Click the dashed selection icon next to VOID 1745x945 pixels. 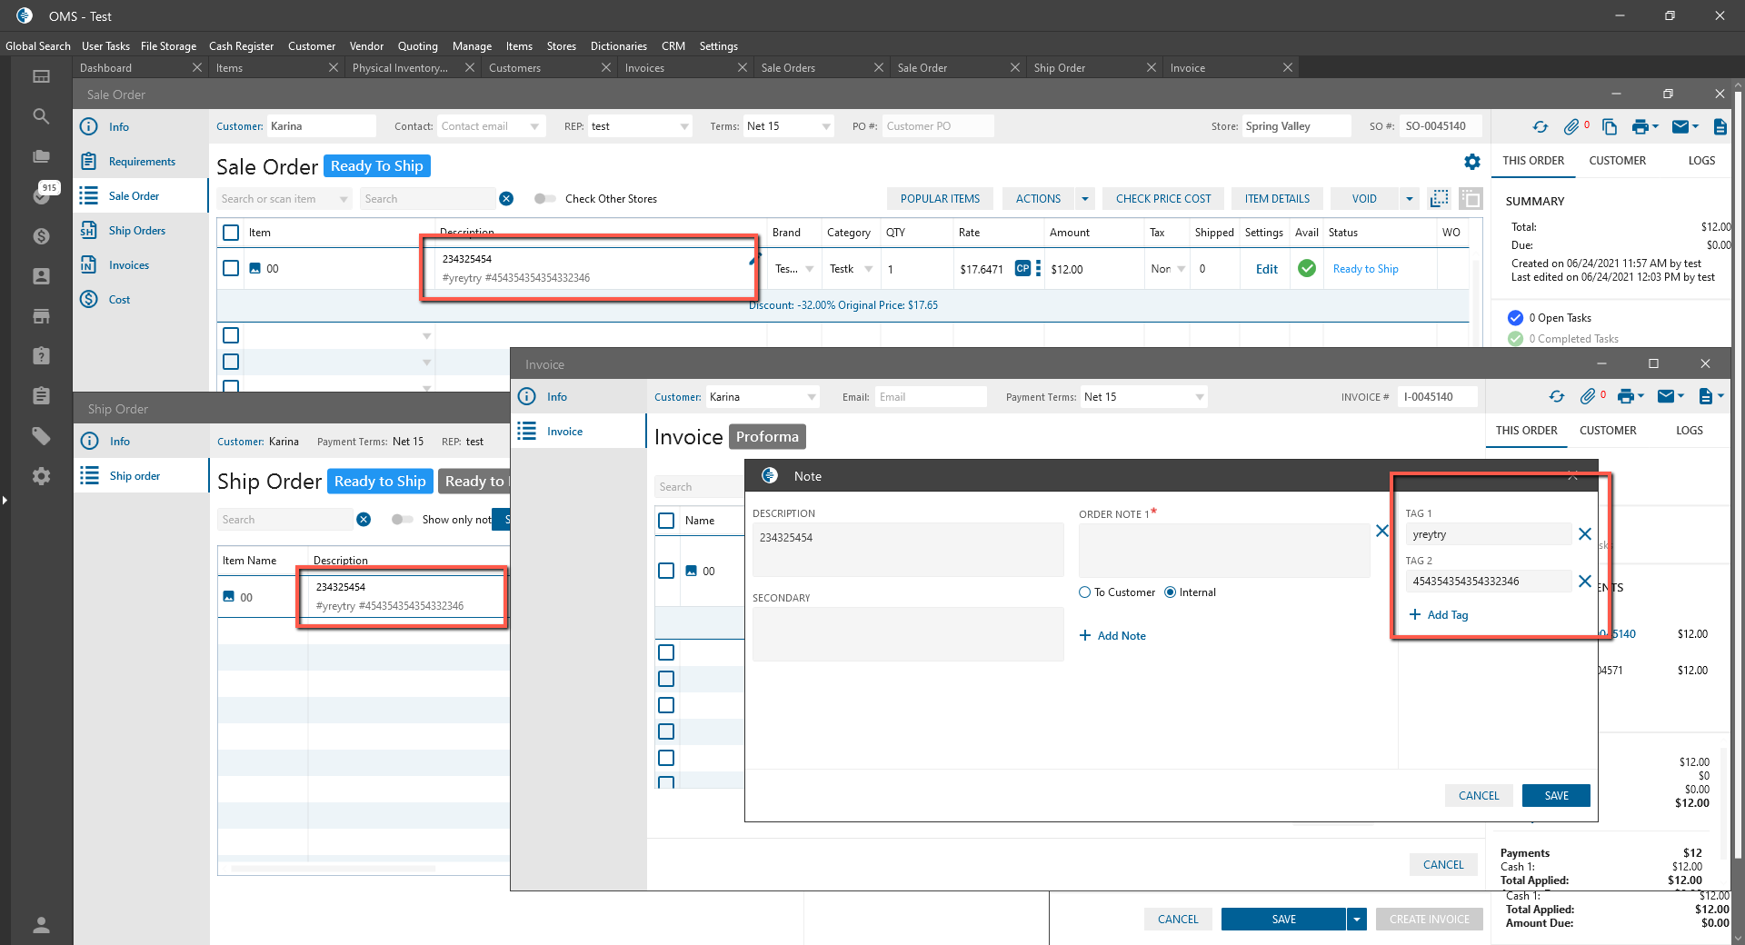(x=1439, y=199)
